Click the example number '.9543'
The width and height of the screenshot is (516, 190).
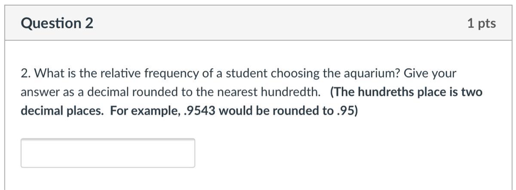[202, 111]
